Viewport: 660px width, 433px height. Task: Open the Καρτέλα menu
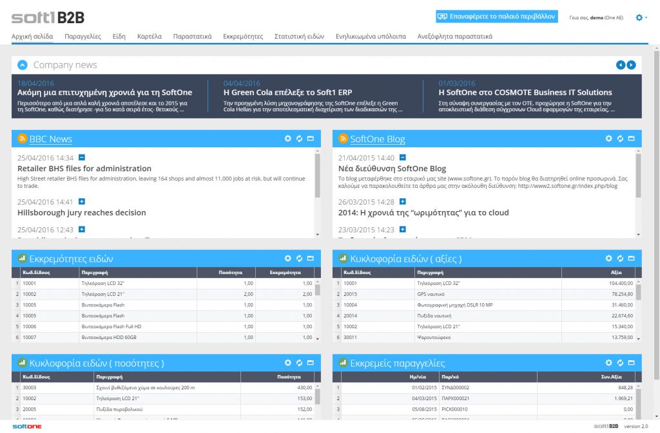[x=150, y=37]
